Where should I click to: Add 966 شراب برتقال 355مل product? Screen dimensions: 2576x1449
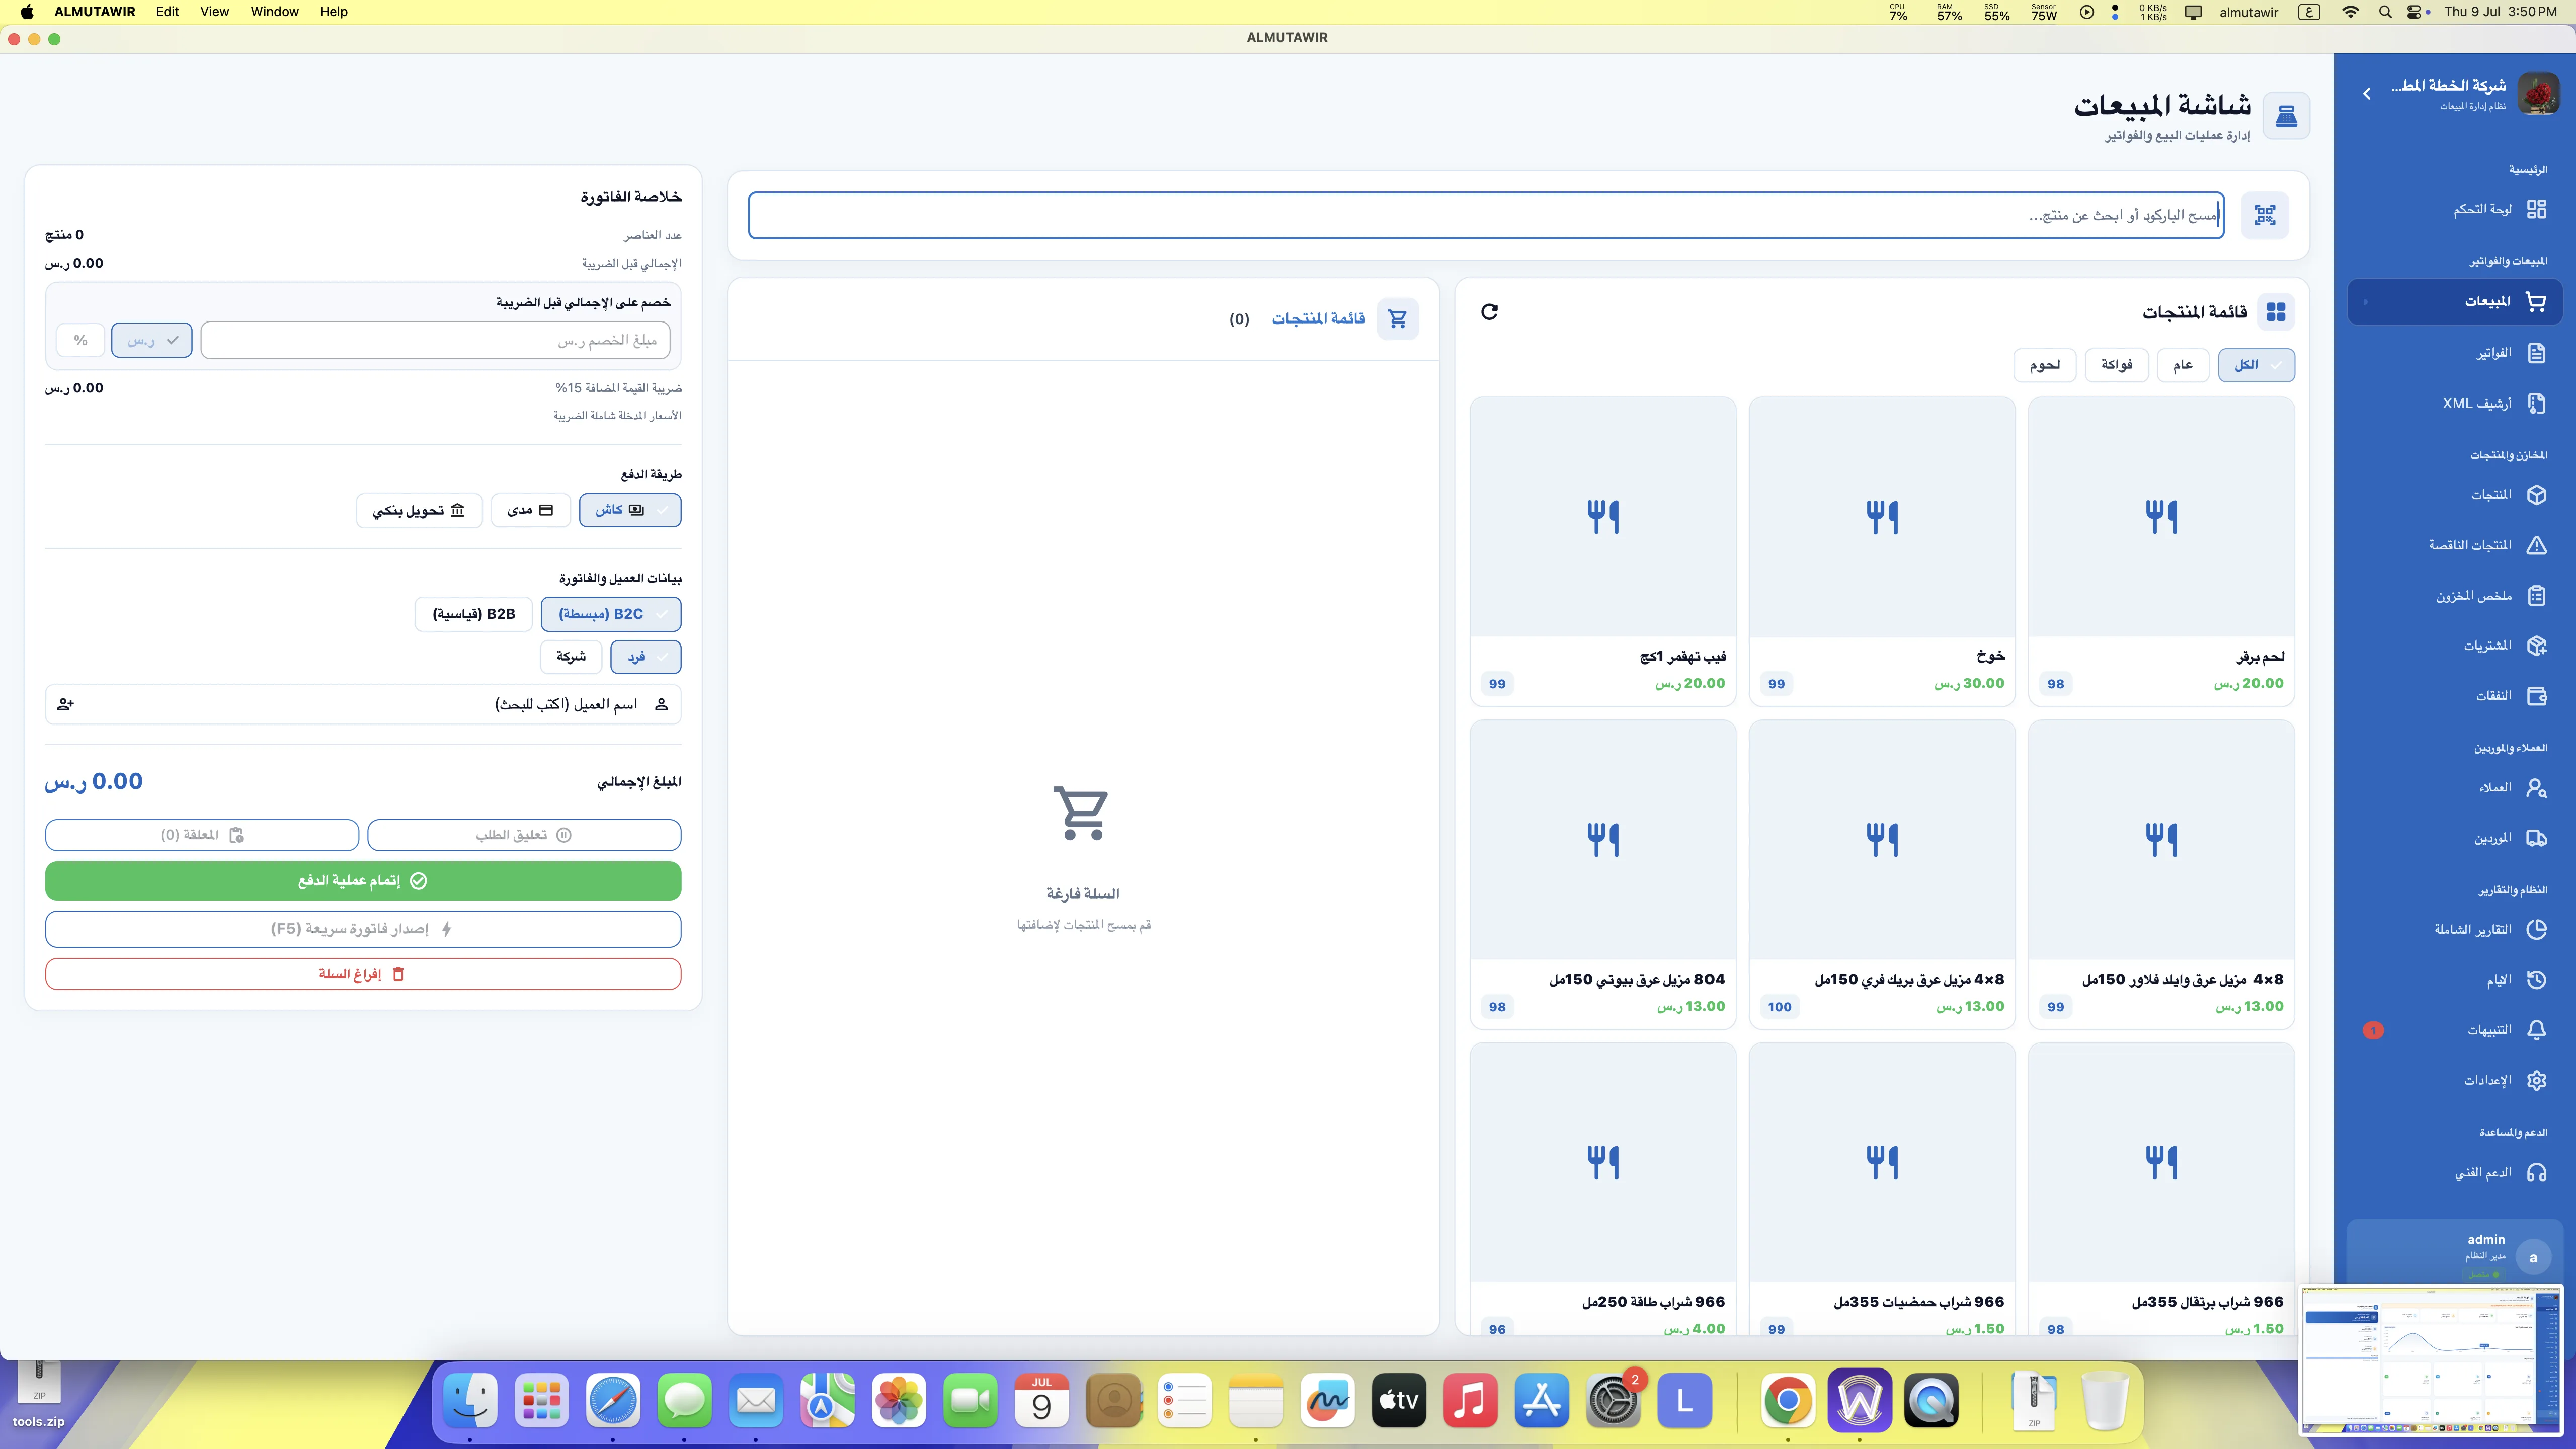pos(2161,1190)
